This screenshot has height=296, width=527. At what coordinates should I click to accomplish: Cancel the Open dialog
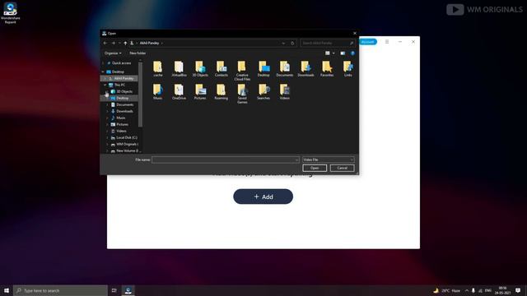(343, 168)
